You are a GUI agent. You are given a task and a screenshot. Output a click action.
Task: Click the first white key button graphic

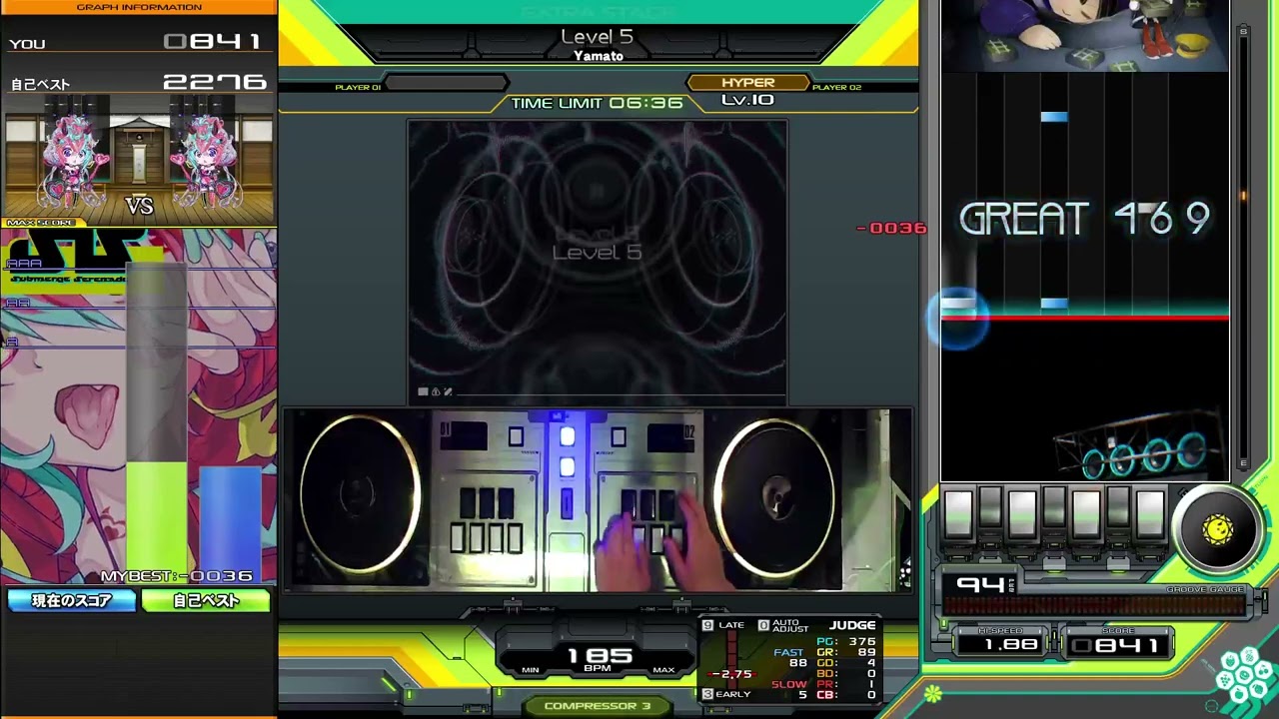click(958, 512)
